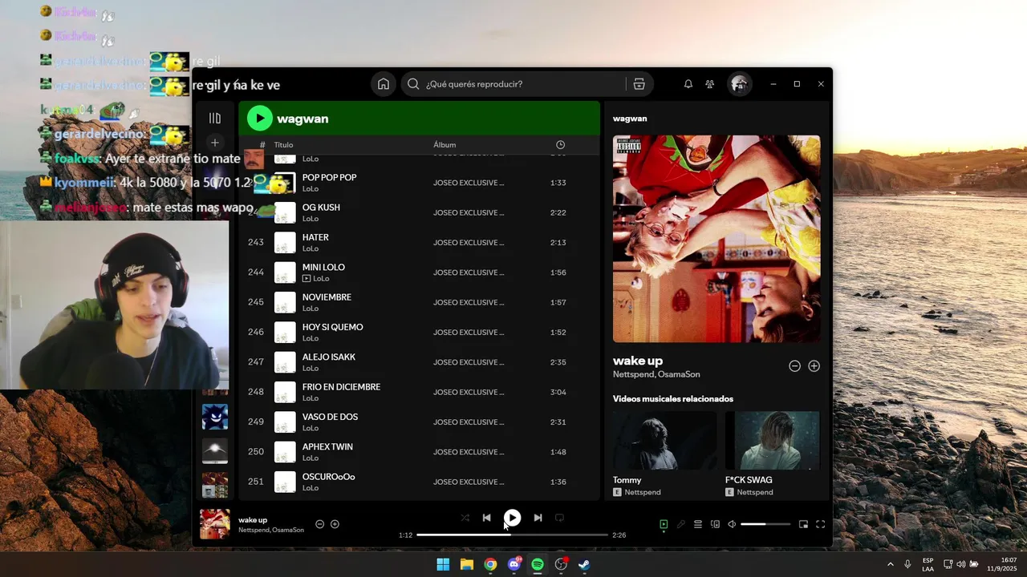
Task: Open Your Library sidebar icon
Action: (x=214, y=118)
